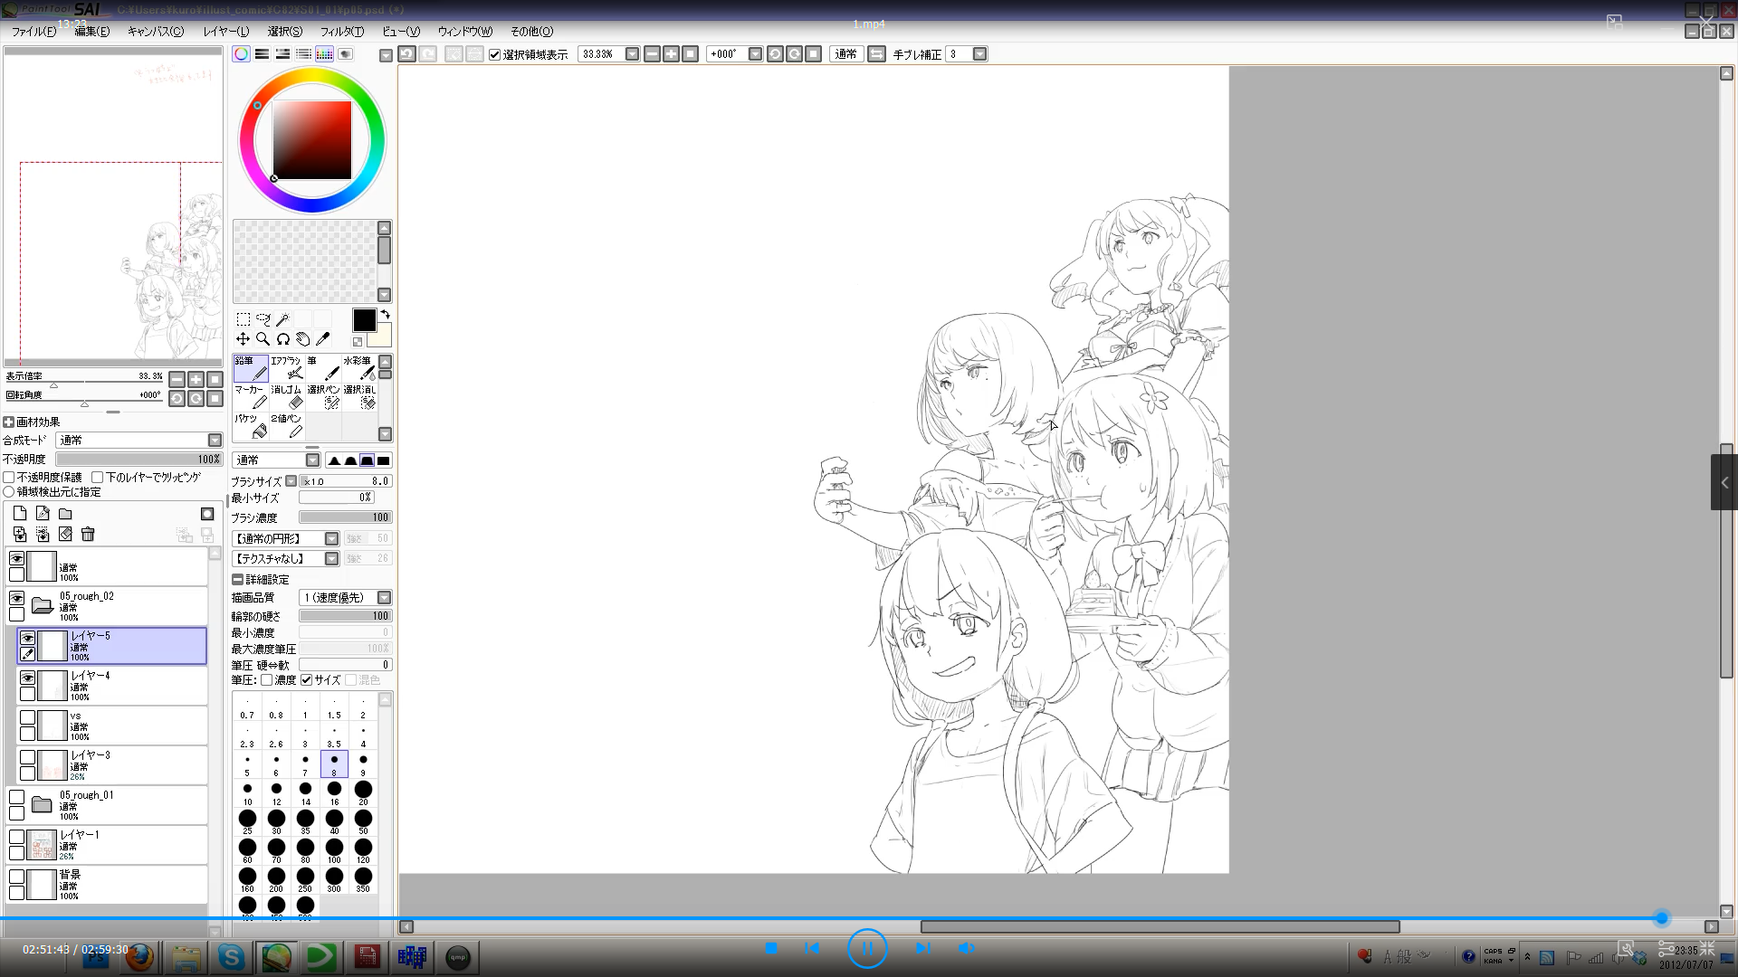Select the Selection Pen (選択ペン) tool
The height and width of the screenshot is (977, 1738).
tap(323, 397)
